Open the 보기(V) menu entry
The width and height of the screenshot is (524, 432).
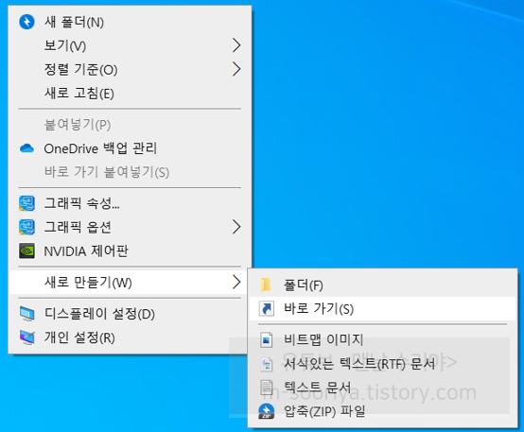click(x=130, y=45)
